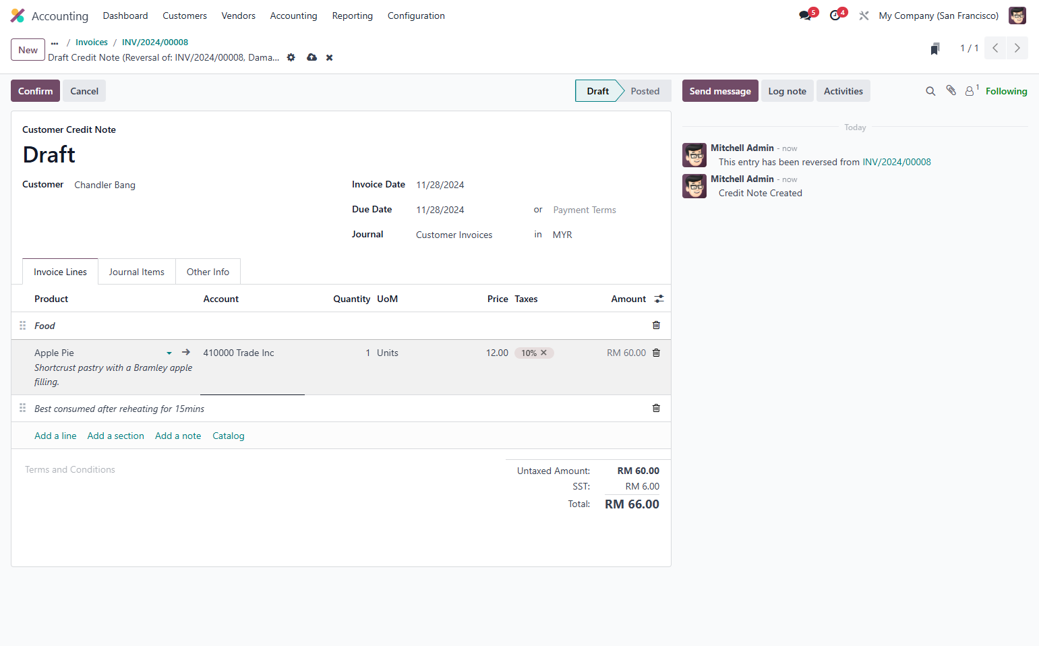Viewport: 1039px width, 646px height.
Task: Expand the breadcrumb ellipsis menu
Action: (55, 42)
